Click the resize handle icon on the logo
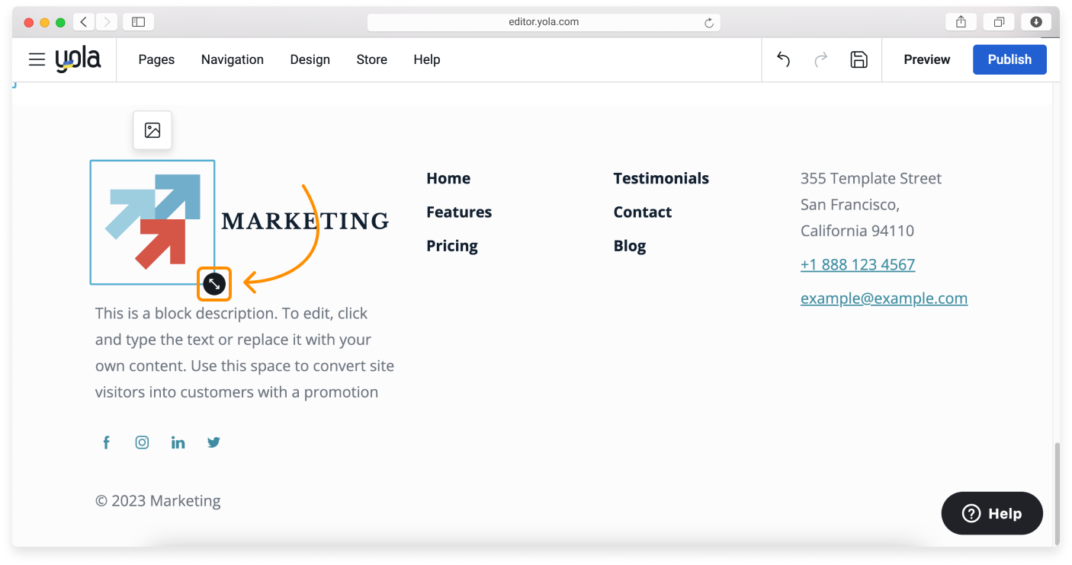This screenshot has width=1072, height=565. tap(214, 283)
